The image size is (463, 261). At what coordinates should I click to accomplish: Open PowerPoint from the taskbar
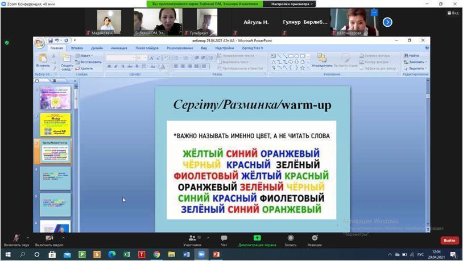tap(216, 254)
